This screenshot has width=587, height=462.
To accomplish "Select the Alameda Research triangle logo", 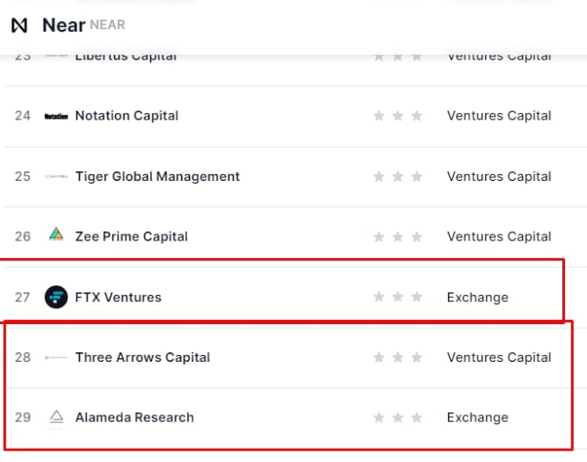I will coord(56,416).
